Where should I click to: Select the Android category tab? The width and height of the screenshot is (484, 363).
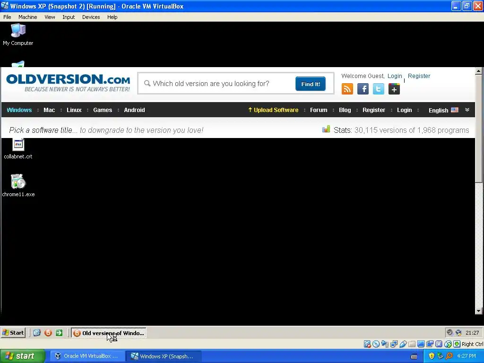pos(134,110)
